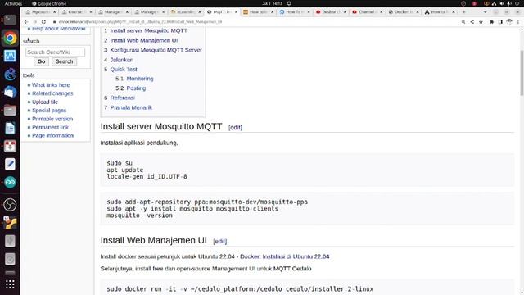This screenshot has height=295, width=524.
Task: Open a new tab with the plus button
Action: point(463,12)
